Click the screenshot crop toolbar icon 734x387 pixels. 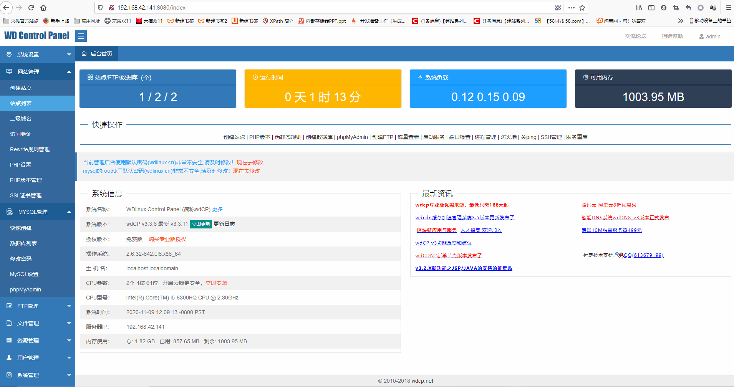676,8
